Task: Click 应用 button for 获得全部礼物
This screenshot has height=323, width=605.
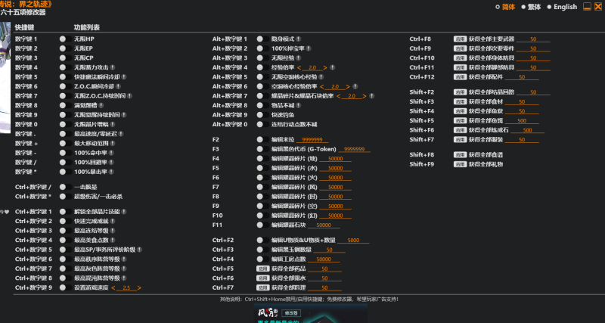Action: (460, 164)
